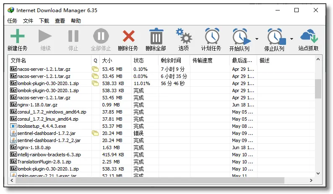Click queue folder icon in the 0.03% row
The height and width of the screenshot is (194, 333).
[95, 76]
